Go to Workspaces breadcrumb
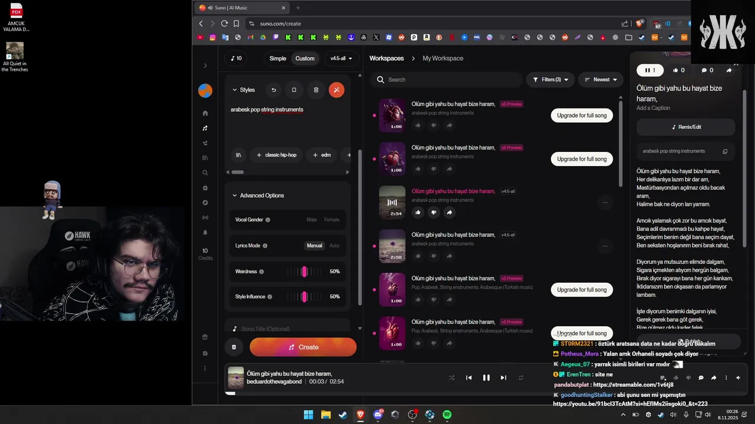Screen dimensions: 755x424 (x=386, y=58)
